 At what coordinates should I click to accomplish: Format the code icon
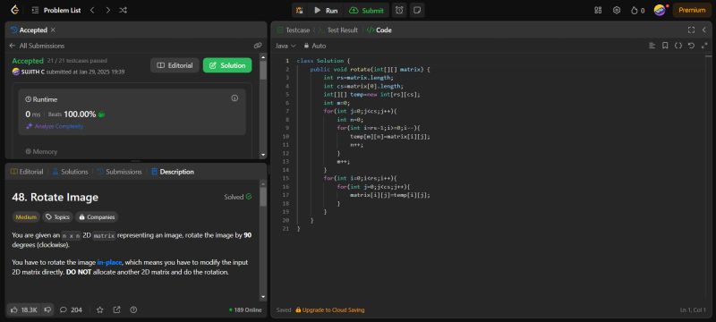652,46
